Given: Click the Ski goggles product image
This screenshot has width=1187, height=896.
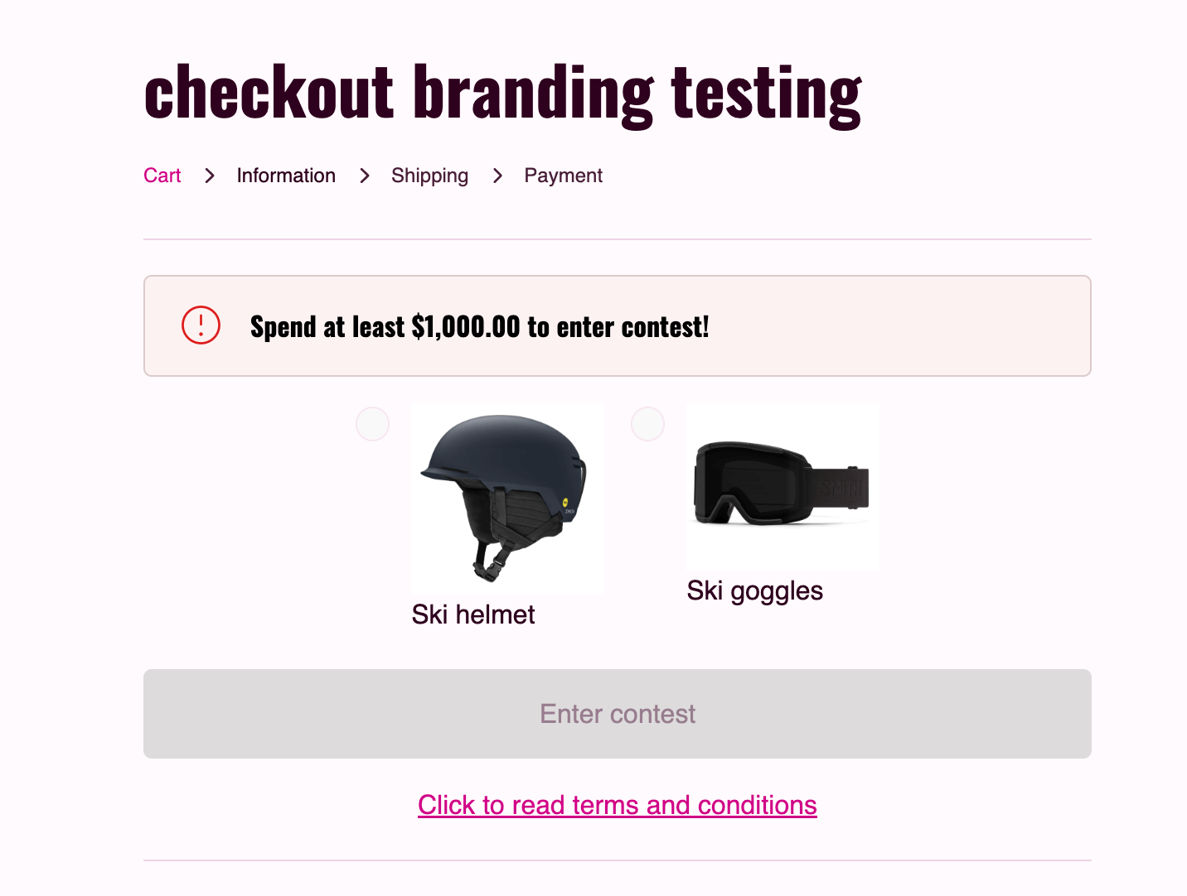Looking at the screenshot, I should pyautogui.click(x=782, y=486).
